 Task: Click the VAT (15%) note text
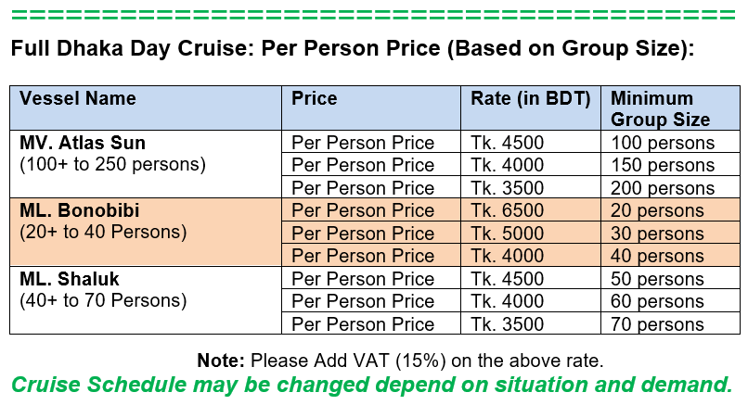pos(400,361)
